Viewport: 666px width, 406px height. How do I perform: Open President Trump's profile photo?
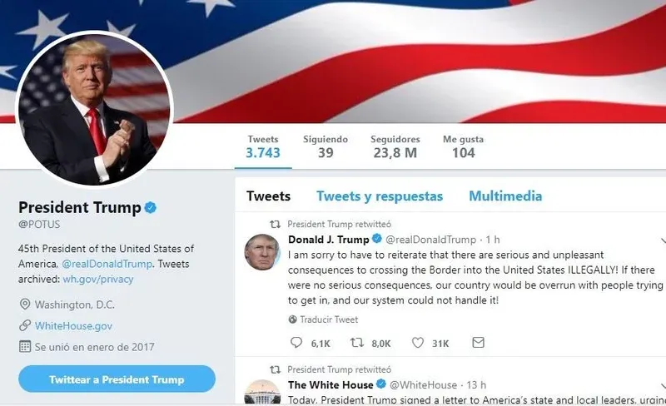(x=94, y=109)
